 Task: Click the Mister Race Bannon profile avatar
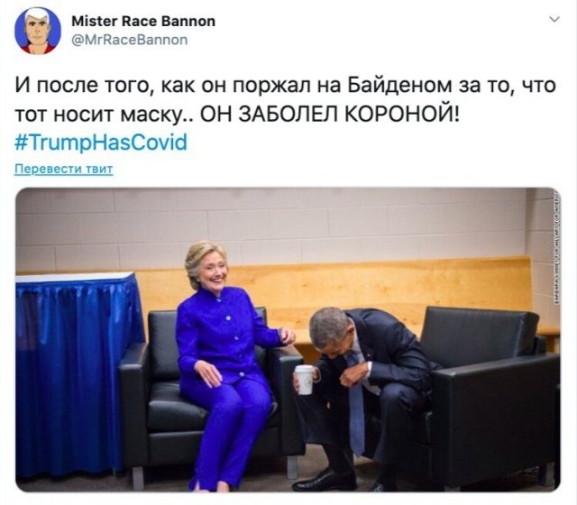[38, 31]
